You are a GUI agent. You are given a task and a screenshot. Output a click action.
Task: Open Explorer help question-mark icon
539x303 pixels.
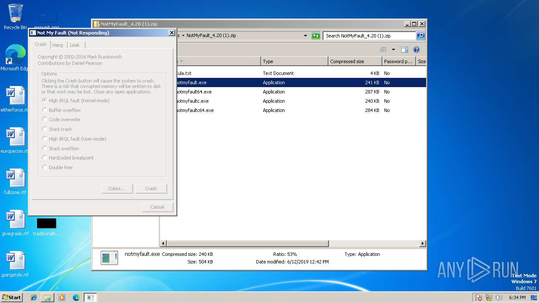coord(416,50)
